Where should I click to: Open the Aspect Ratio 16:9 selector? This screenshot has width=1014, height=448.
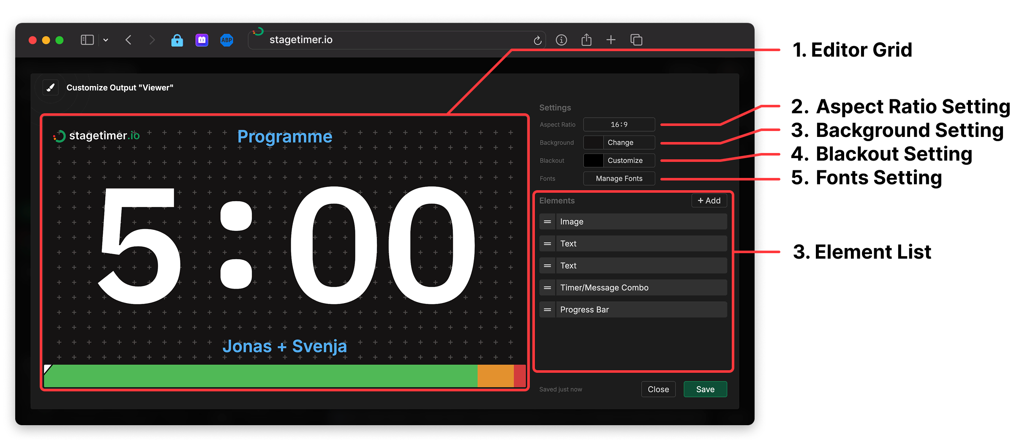(x=619, y=124)
